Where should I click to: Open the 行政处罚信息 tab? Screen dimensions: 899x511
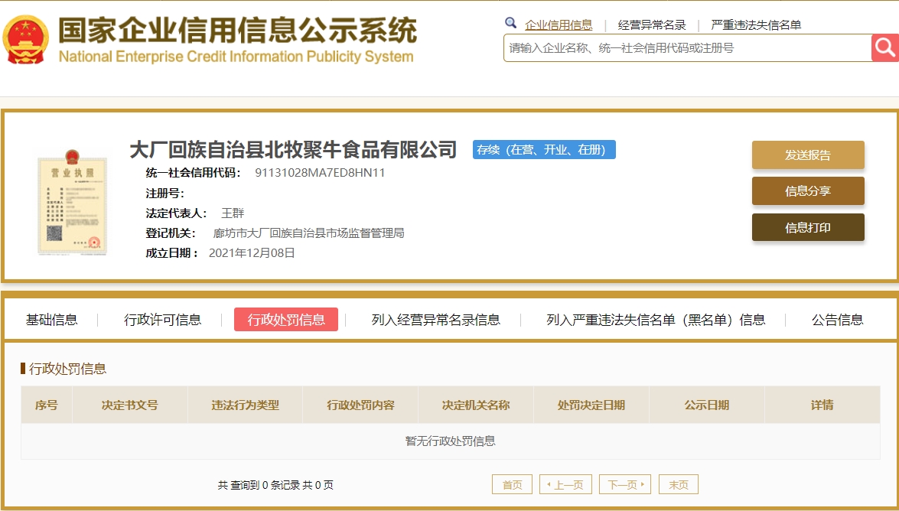tap(286, 320)
